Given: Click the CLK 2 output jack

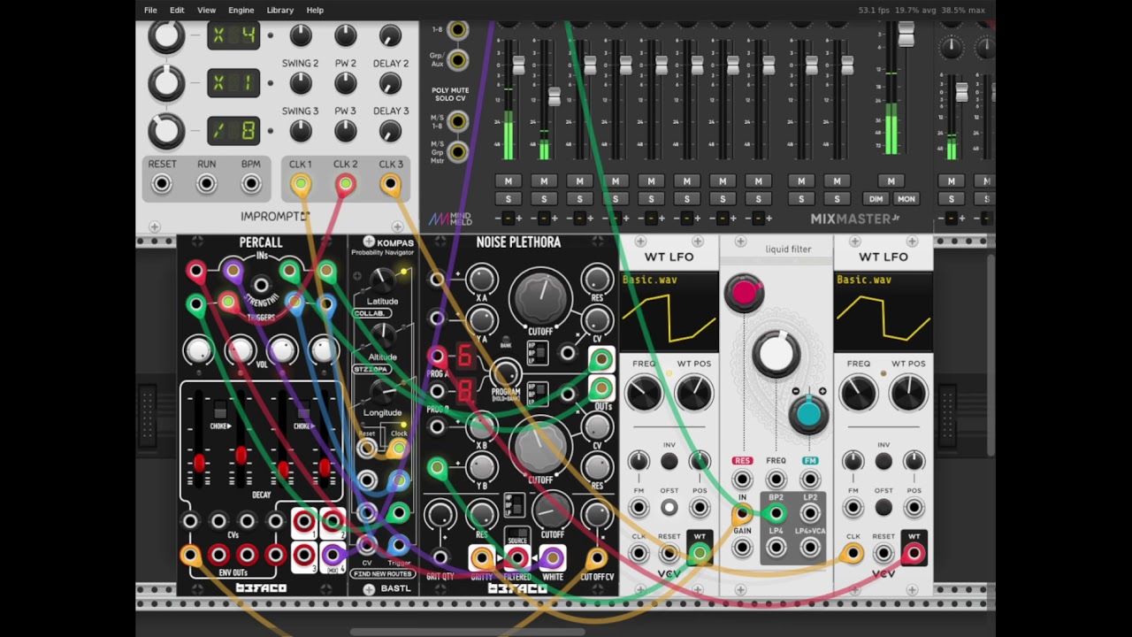Looking at the screenshot, I should [x=345, y=184].
